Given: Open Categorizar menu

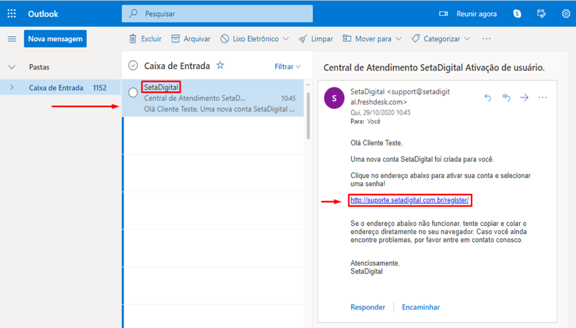Looking at the screenshot, I should 441,39.
